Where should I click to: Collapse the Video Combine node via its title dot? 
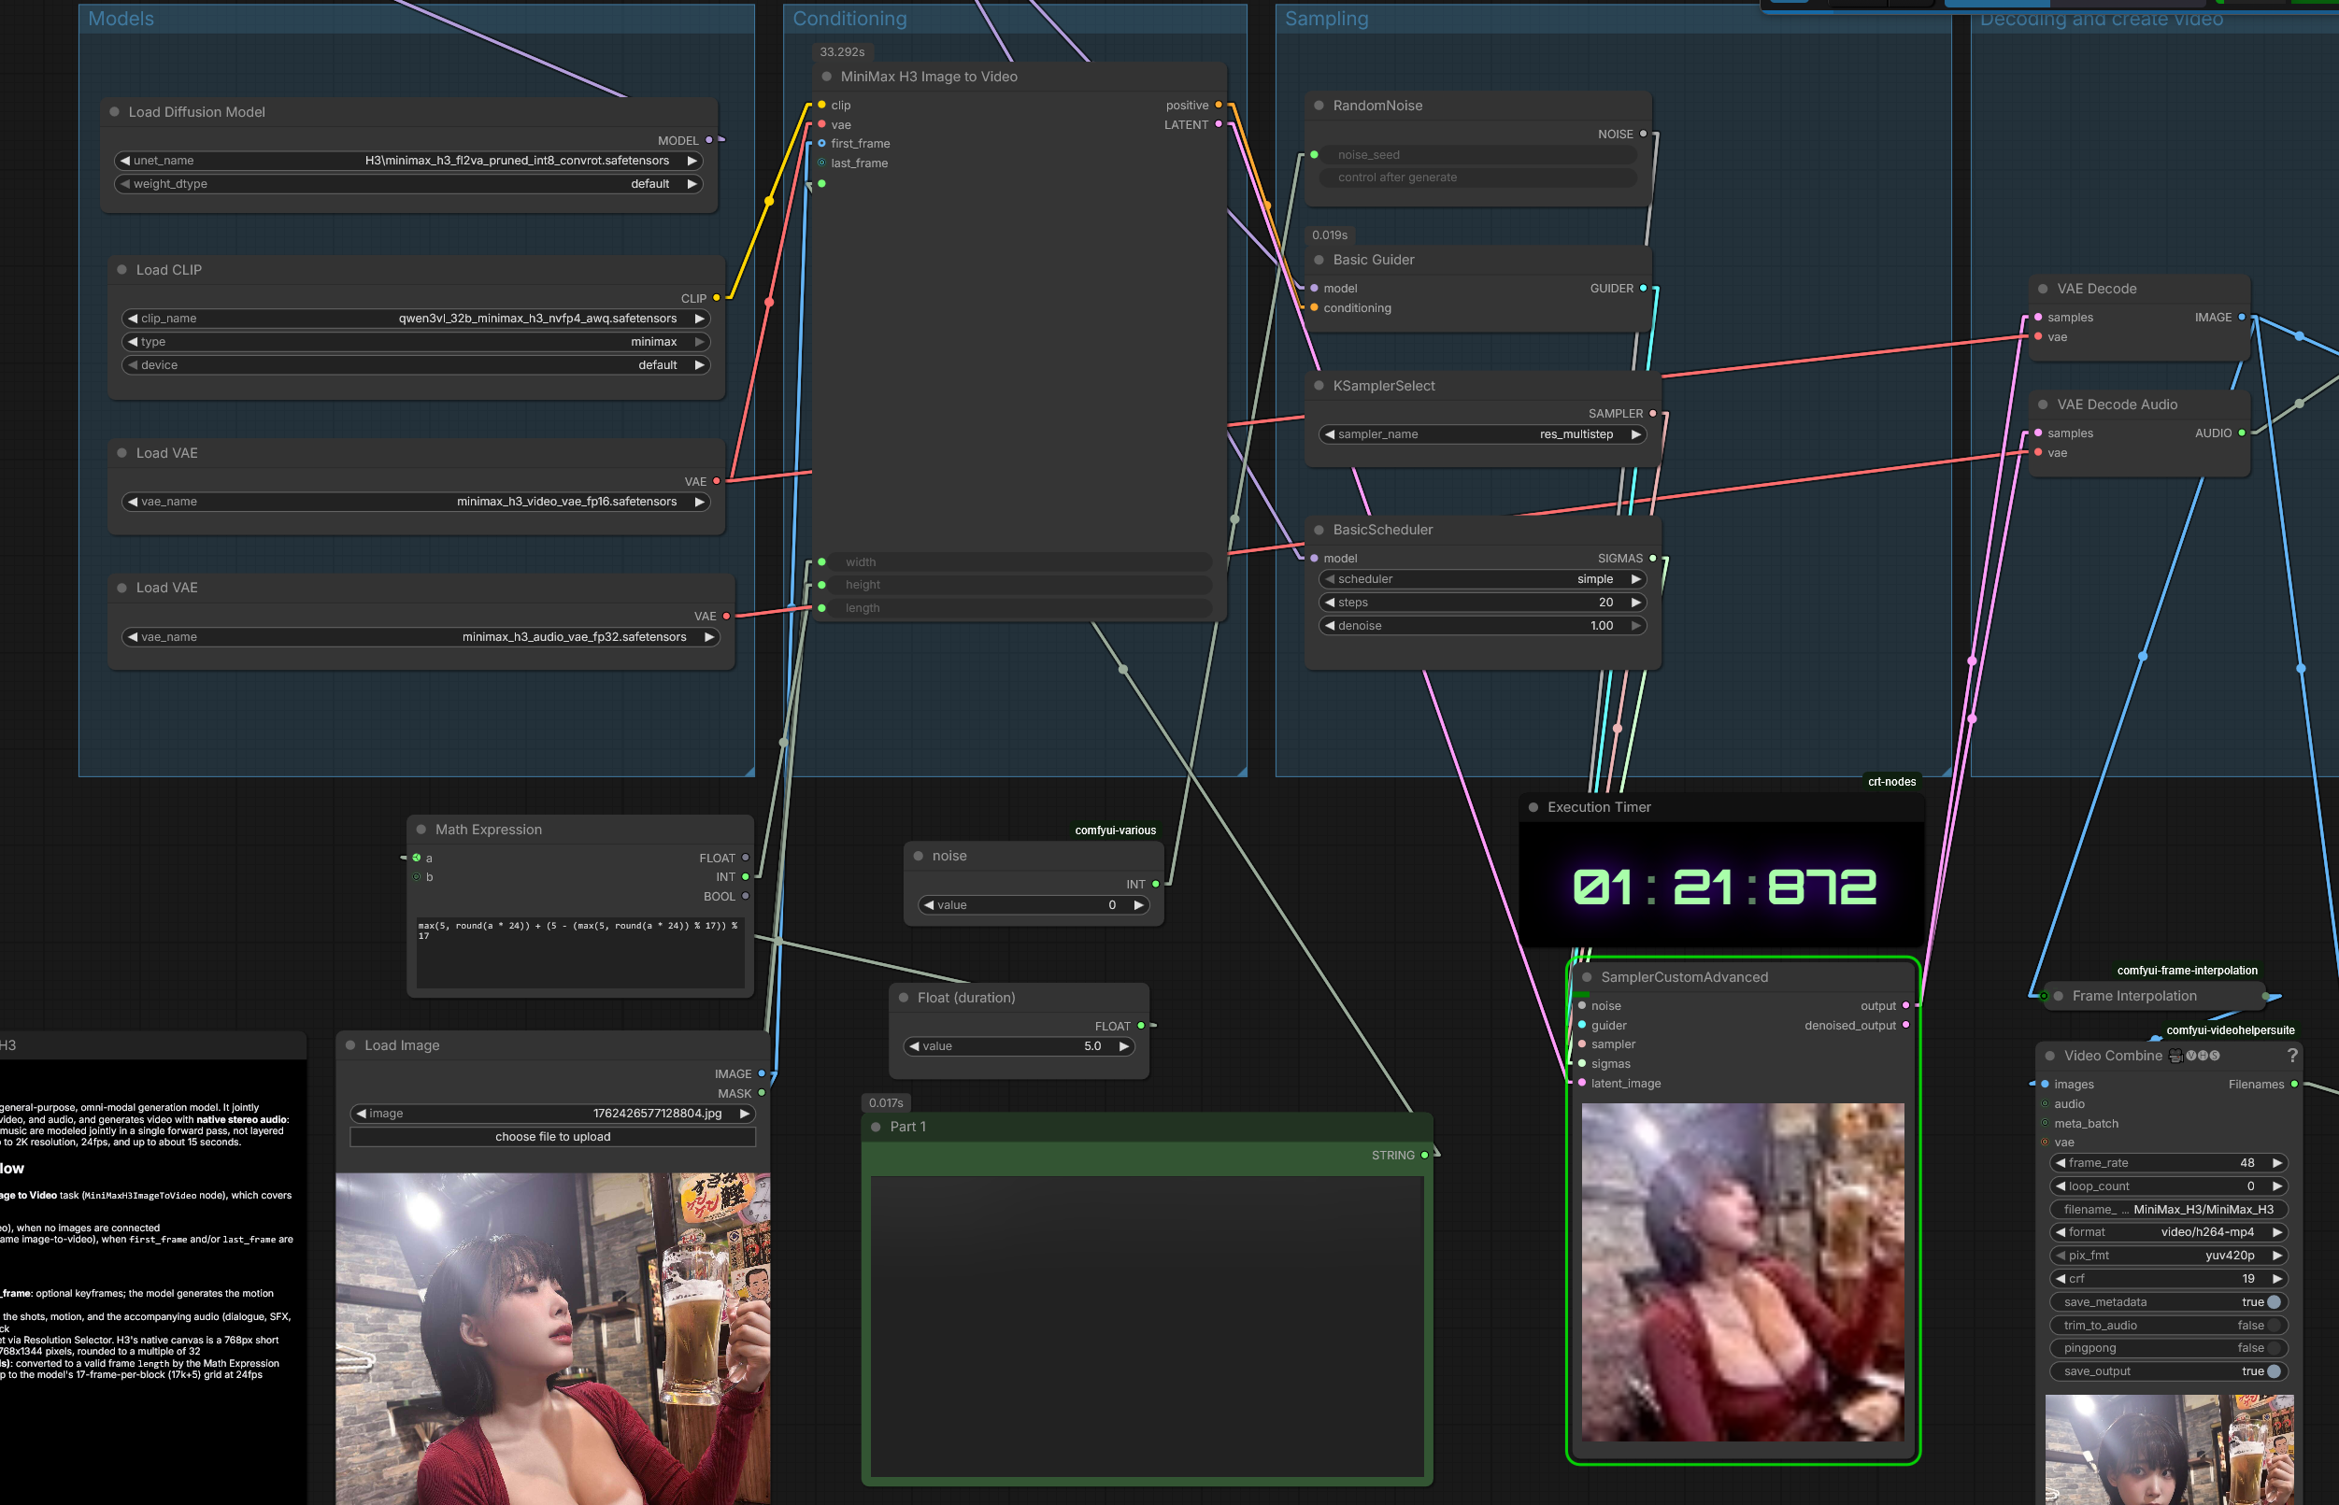[x=2050, y=1056]
